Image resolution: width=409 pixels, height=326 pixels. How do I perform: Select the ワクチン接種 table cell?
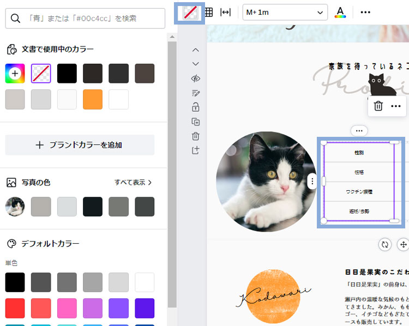click(359, 192)
